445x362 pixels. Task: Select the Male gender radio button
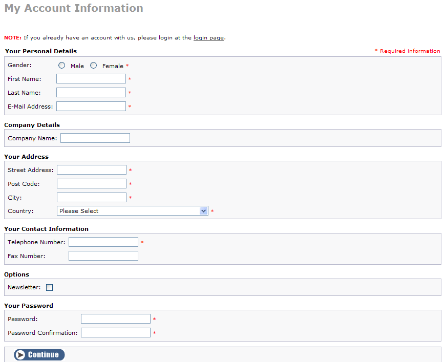pyautogui.click(x=61, y=66)
